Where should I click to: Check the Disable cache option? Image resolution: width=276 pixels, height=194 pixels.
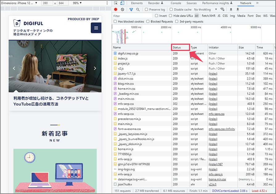(x=171, y=10)
